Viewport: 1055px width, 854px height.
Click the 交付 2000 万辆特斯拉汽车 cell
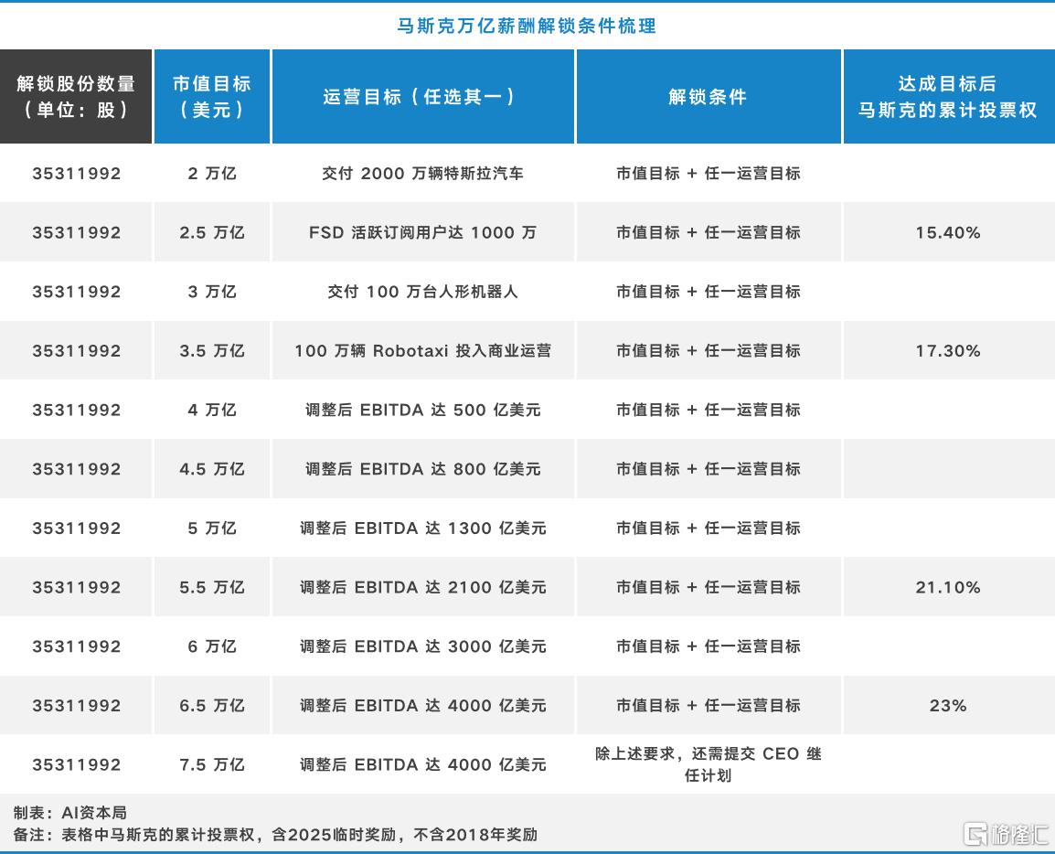click(x=423, y=173)
